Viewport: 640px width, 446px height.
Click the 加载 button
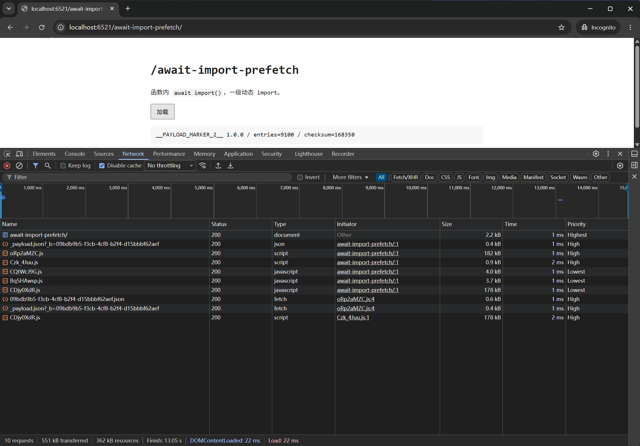point(163,112)
